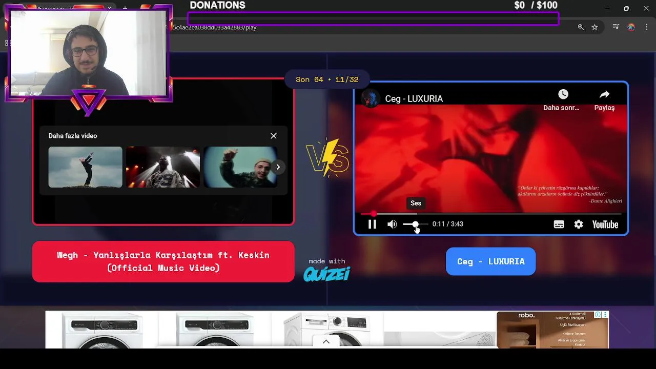Open the first washing machine ad image
This screenshot has height=369, width=656.
point(102,331)
